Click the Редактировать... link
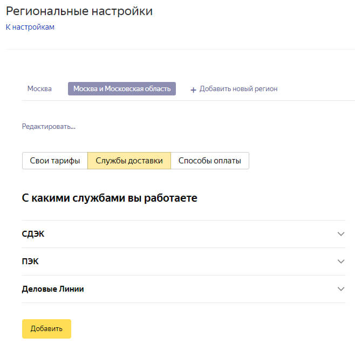This screenshot has width=355, height=344. pyautogui.click(x=49, y=127)
